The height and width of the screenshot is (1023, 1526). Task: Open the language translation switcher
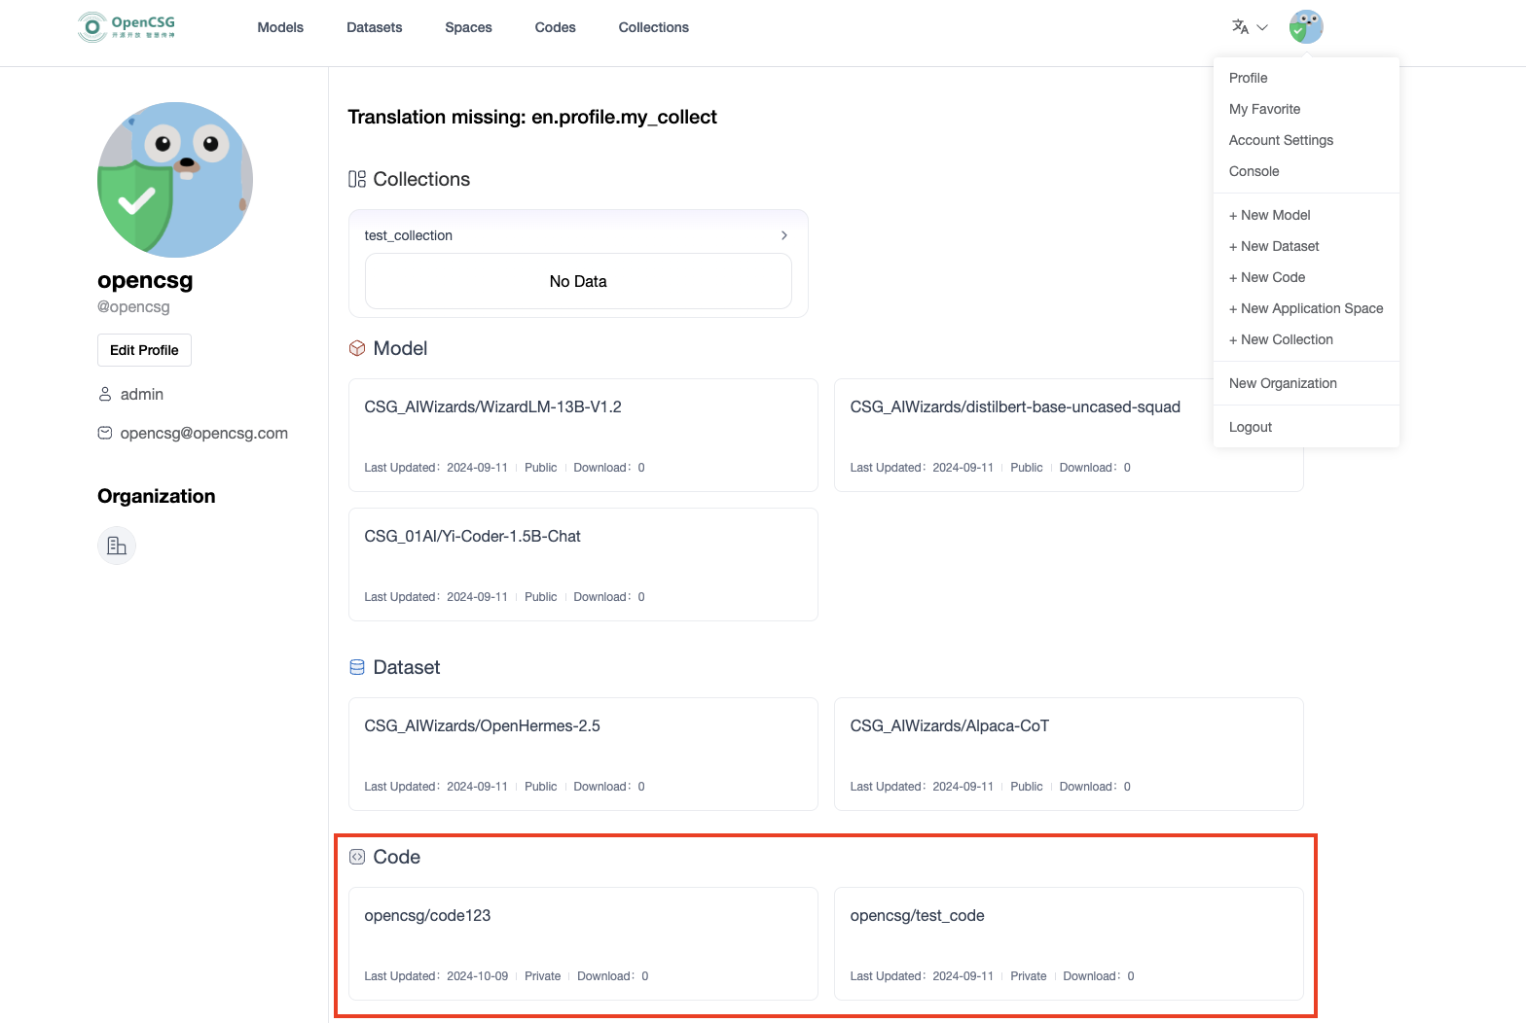[1249, 27]
